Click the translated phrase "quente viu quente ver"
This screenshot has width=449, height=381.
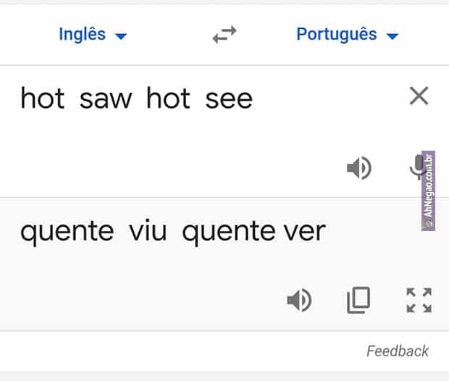point(173,233)
